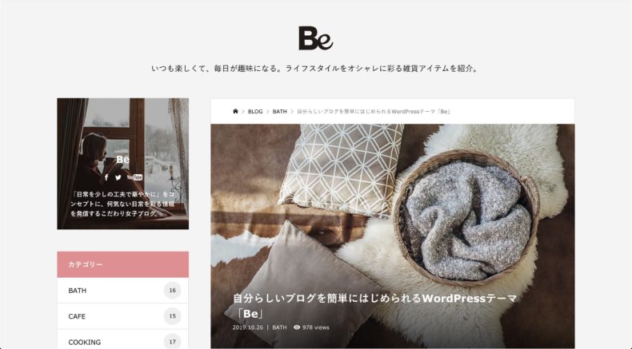Open the Twitter icon in profile card
This screenshot has width=632, height=349.
point(118,177)
